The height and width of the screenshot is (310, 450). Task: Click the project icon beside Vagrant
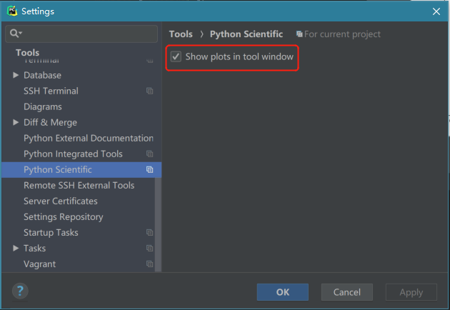(150, 264)
